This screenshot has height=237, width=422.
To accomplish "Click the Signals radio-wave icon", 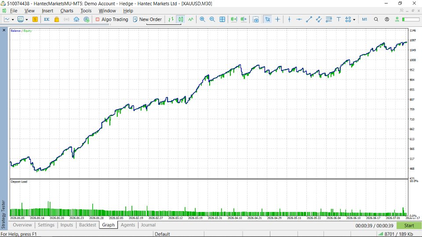I will [x=66, y=19].
